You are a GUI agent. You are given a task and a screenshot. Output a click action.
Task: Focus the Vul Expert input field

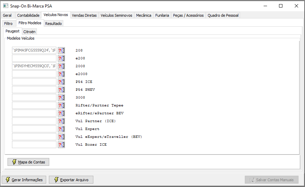click(34, 129)
